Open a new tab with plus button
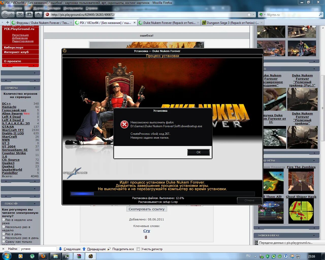 point(7,22)
